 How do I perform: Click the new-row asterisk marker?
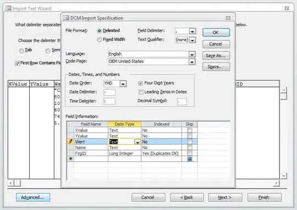(x=70, y=159)
